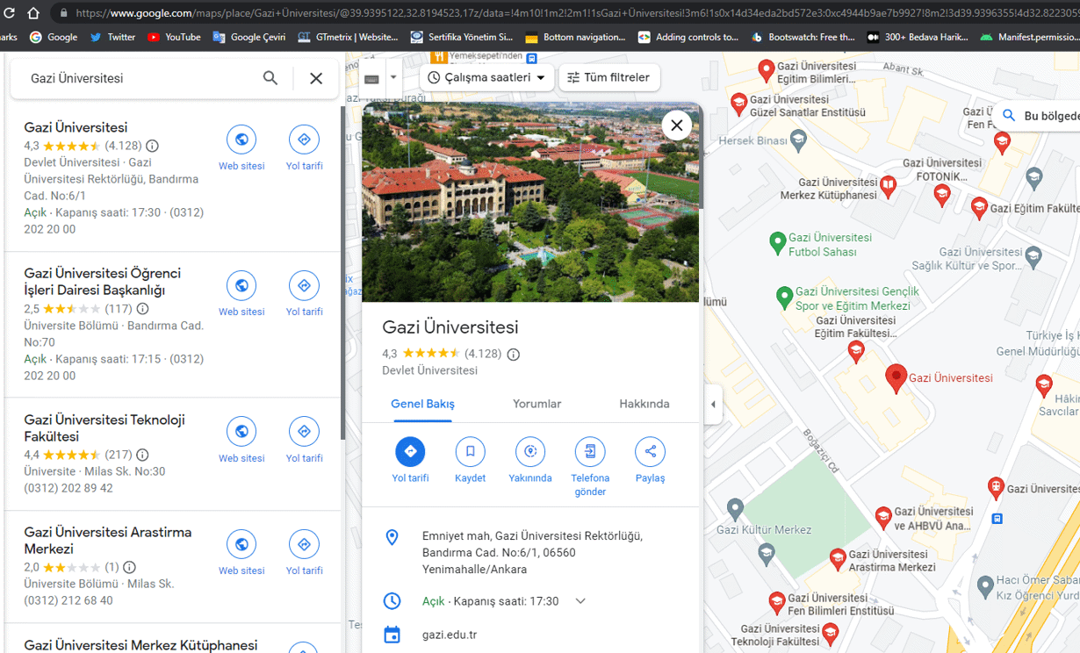Click Gazi Üniversitesi title in results list
1080x653 pixels.
pos(76,127)
